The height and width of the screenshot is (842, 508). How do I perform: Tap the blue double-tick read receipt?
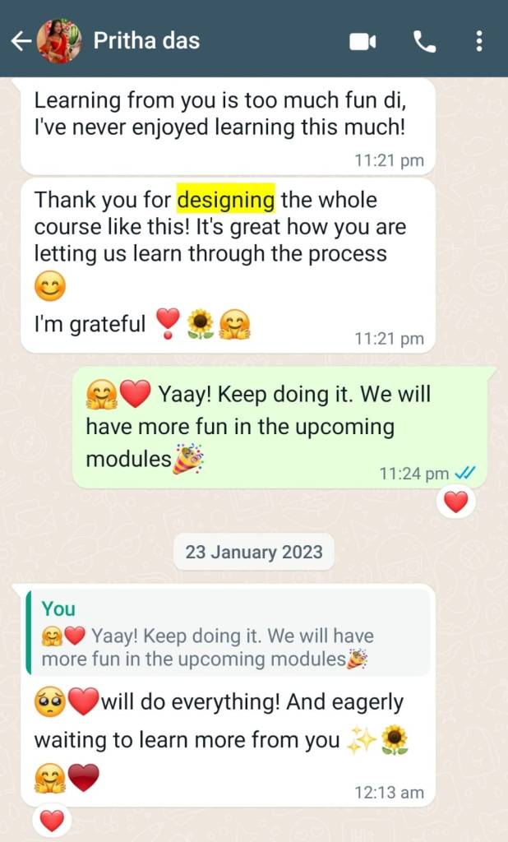(464, 473)
